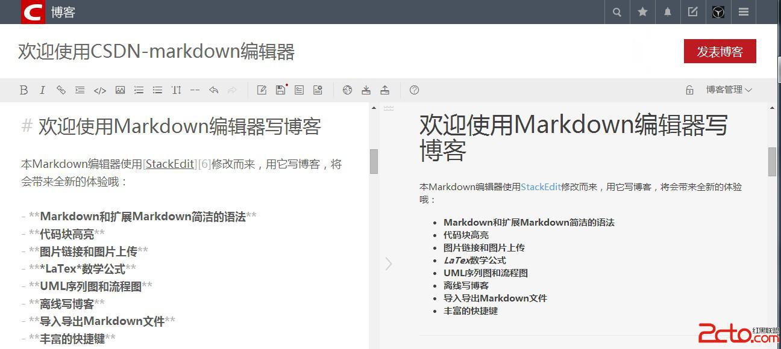The width and height of the screenshot is (781, 349).
Task: Click the editor line **代码块高亮**
Action: (63, 234)
